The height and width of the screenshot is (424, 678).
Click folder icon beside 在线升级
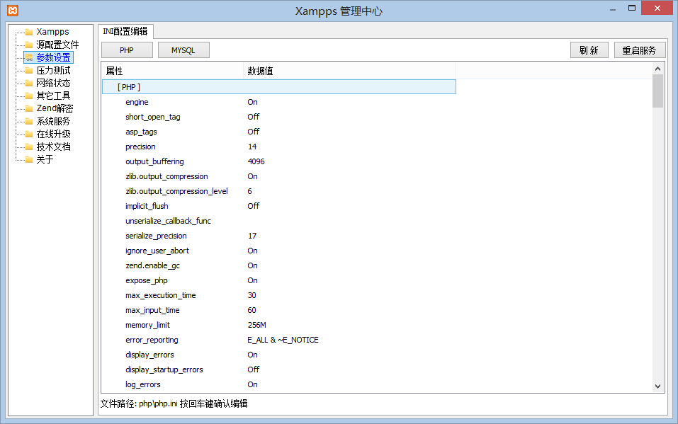(29, 134)
